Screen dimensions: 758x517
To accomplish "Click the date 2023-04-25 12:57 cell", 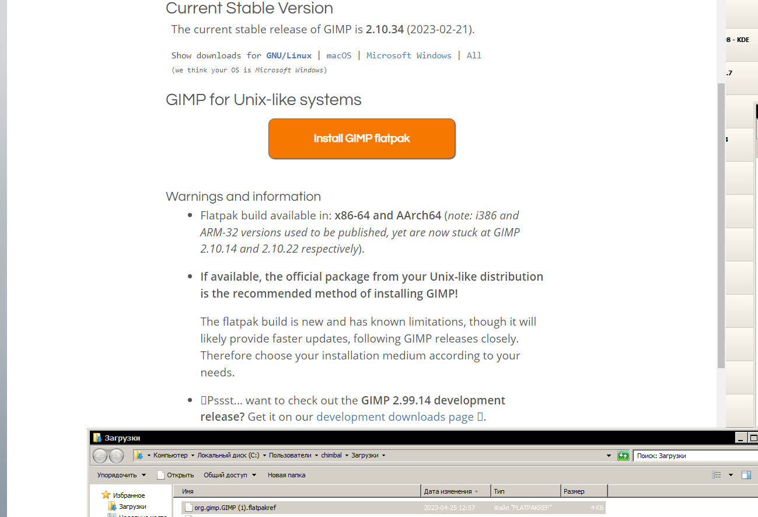I will [x=449, y=508].
